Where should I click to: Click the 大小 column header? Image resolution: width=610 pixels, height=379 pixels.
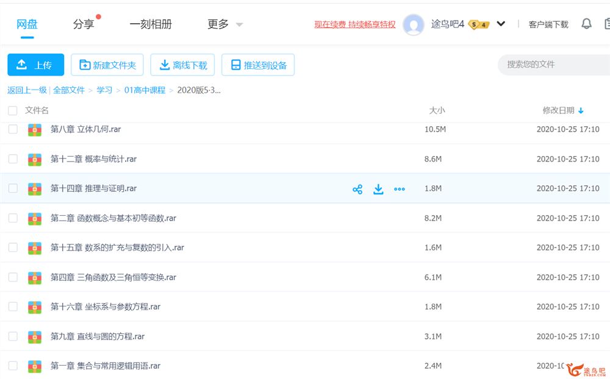click(437, 110)
